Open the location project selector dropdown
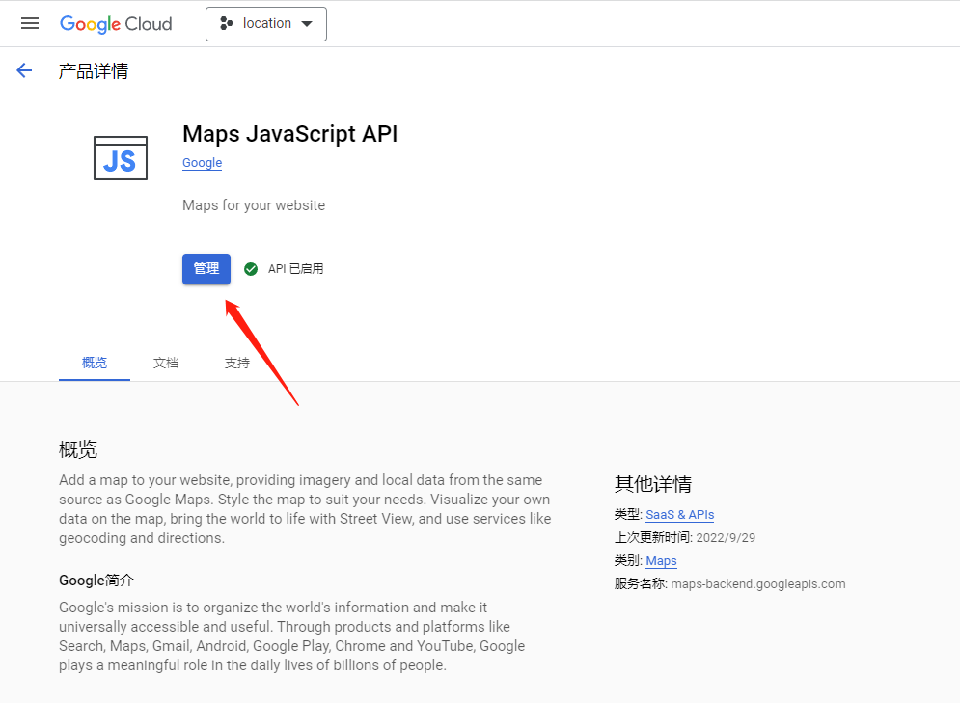Viewport: 960px width, 703px height. point(265,24)
